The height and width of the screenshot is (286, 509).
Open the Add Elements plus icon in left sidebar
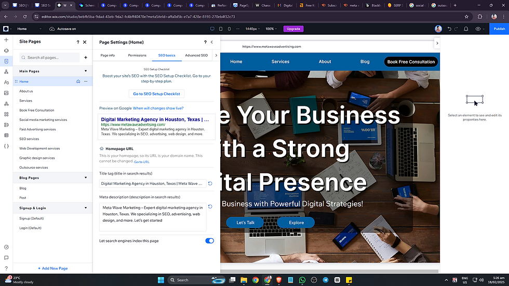pos(6,40)
